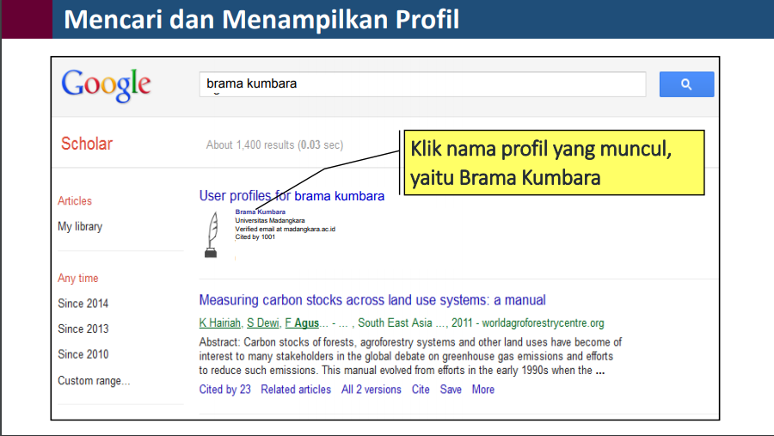Open My library in the sidebar

80,227
